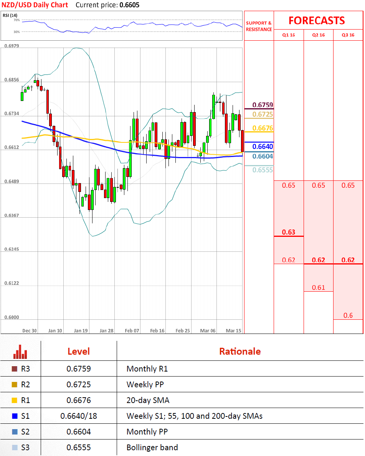Viewport: 365px width, 456px height.
Task: Select the Q1 16 forecast column header
Action: (289, 35)
